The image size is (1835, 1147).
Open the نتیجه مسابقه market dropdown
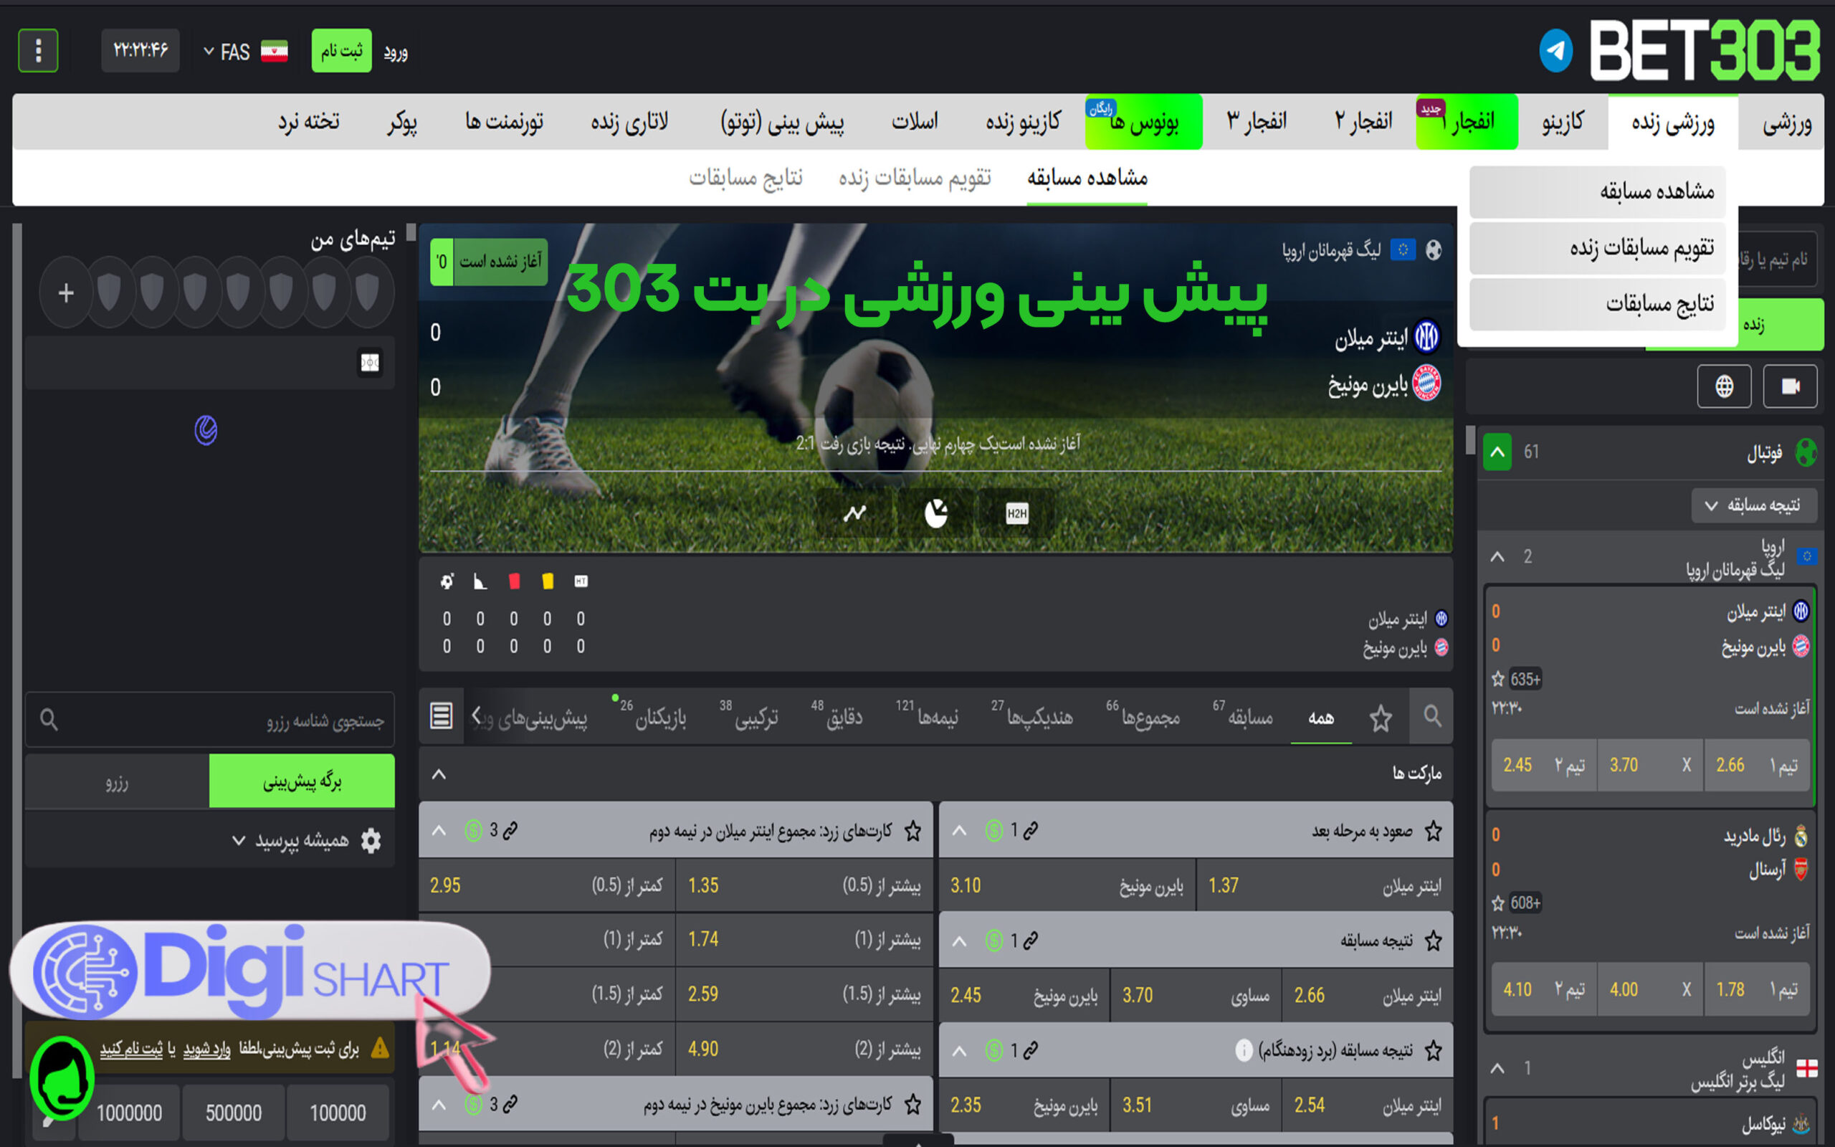pos(1754,505)
